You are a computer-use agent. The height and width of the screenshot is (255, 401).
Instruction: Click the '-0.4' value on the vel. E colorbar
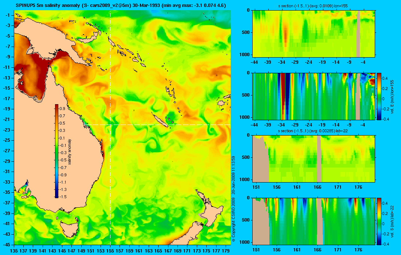click(x=385, y=119)
